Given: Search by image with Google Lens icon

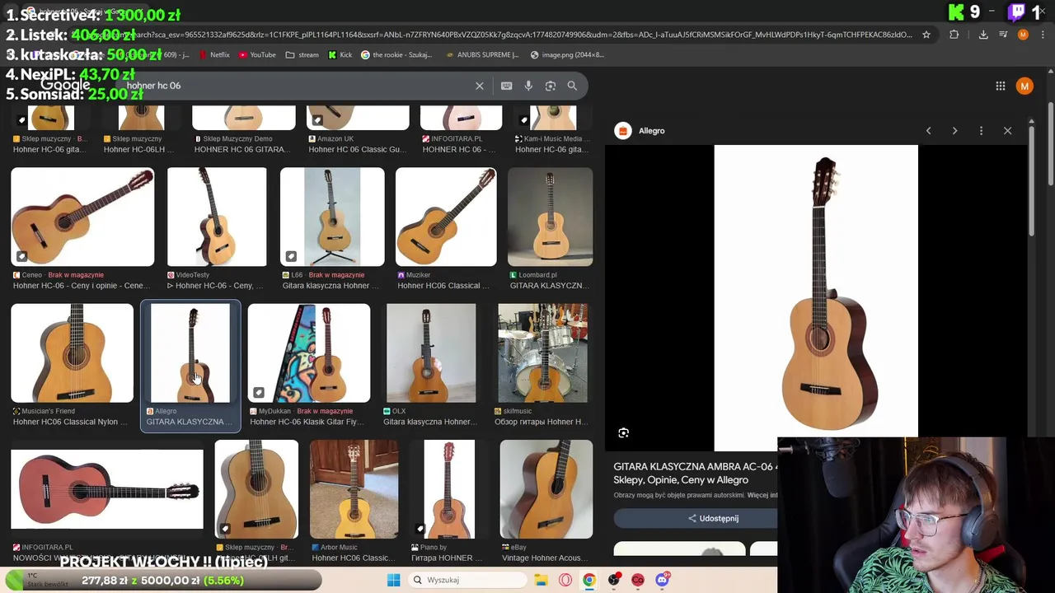Looking at the screenshot, I should tap(551, 86).
